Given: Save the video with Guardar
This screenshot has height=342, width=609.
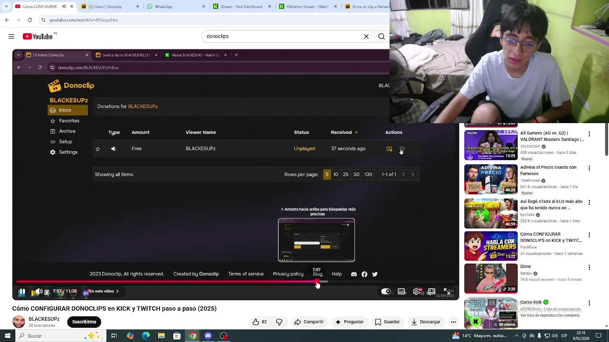Looking at the screenshot, I should 387,322.
